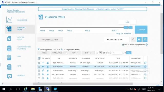Viewport: 164px width, 92px height.
Task: Click pencil operation icon in nTSecurity row
Action: pos(43,71)
